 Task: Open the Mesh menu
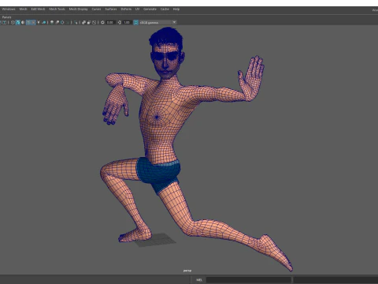tap(23, 9)
